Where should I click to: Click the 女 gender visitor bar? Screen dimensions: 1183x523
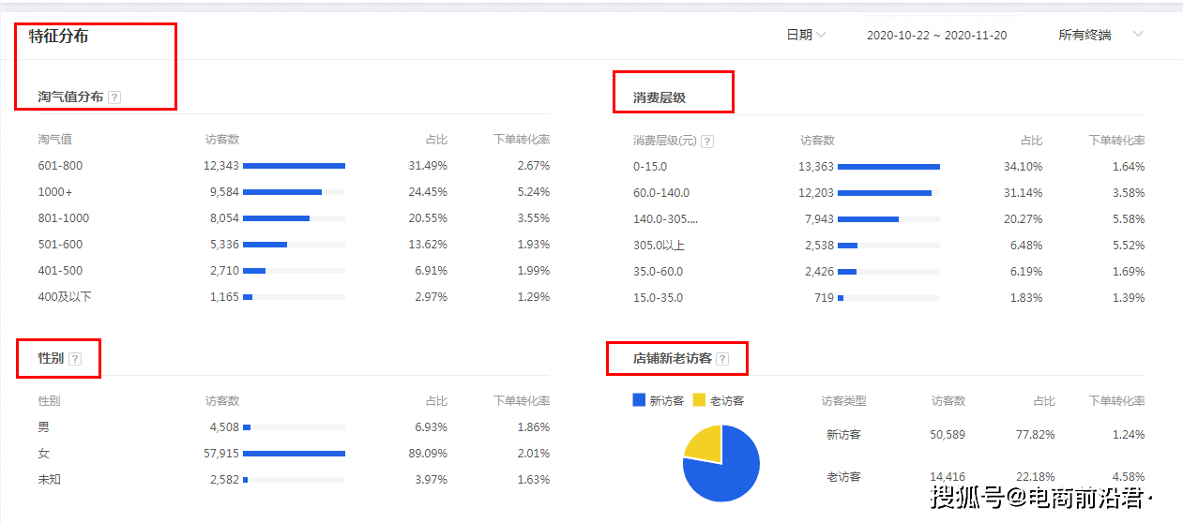point(294,453)
